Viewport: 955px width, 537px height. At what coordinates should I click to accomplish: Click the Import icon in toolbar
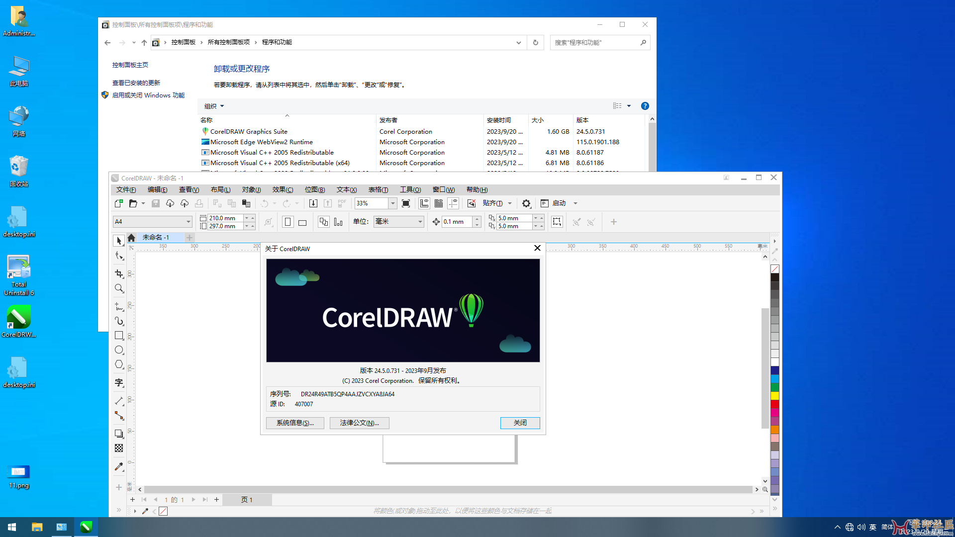coord(313,203)
